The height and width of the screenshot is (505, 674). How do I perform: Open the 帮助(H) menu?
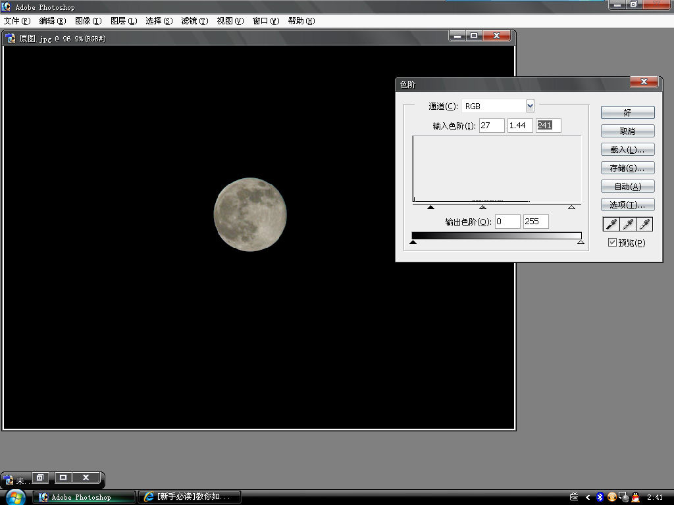click(301, 20)
